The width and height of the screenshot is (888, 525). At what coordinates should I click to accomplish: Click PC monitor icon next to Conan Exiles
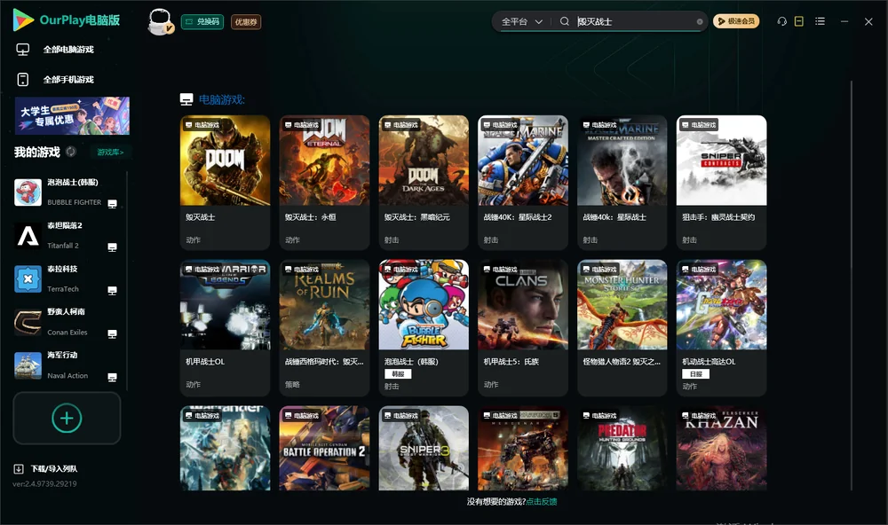point(112,334)
